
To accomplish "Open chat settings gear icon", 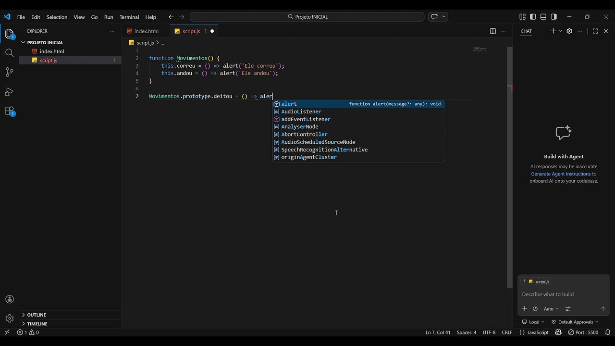I will (x=569, y=31).
